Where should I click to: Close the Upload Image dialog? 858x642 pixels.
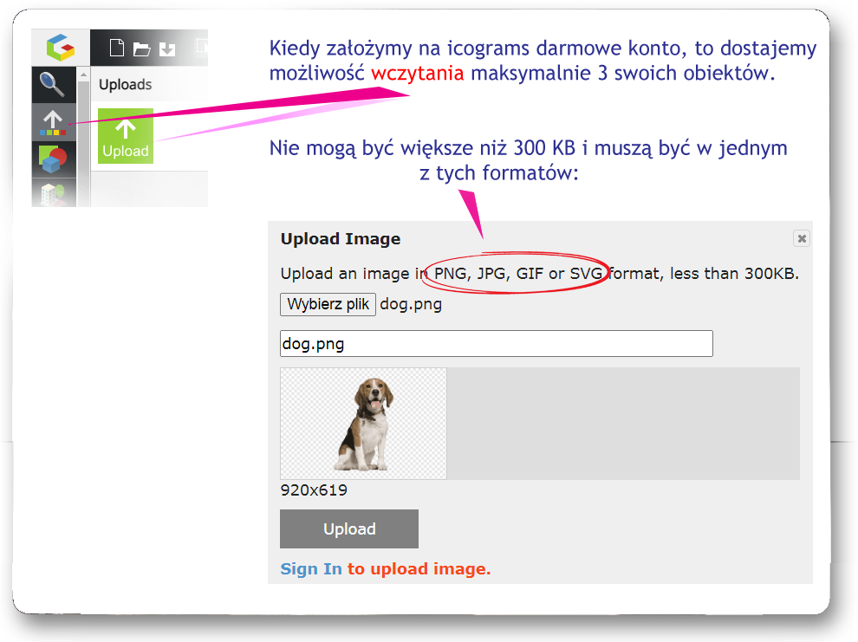tap(802, 238)
